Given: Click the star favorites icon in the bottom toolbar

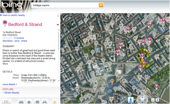Looking at the screenshot, I should tap(29, 102).
